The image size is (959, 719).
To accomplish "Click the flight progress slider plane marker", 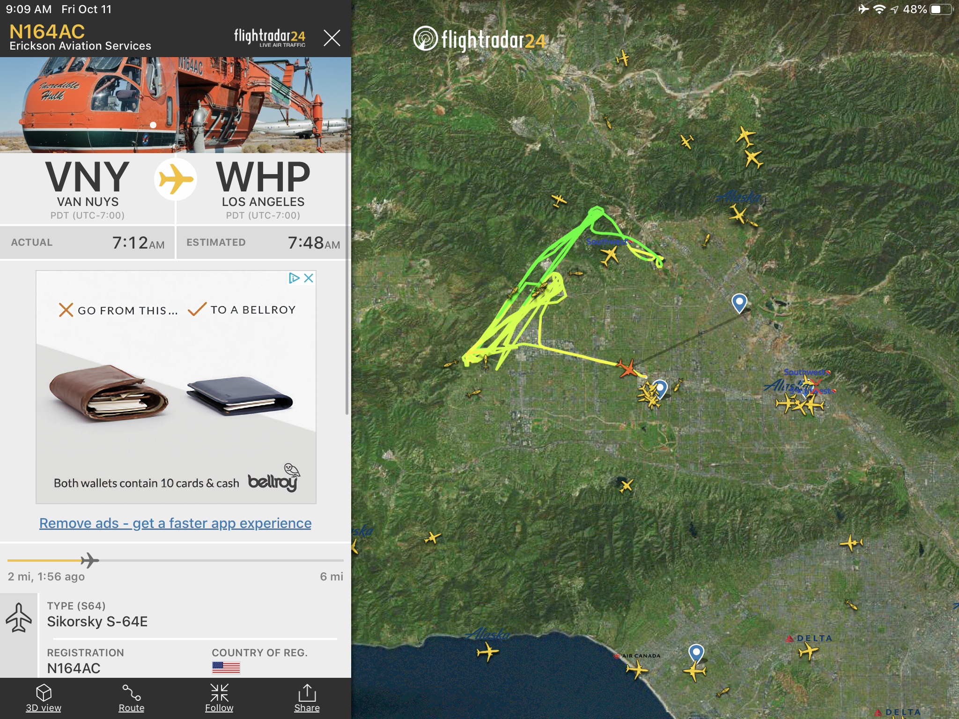I will (x=89, y=560).
